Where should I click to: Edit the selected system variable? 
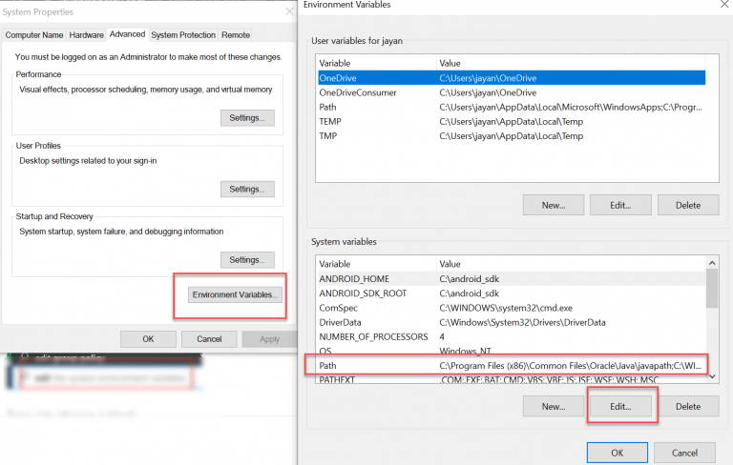621,407
